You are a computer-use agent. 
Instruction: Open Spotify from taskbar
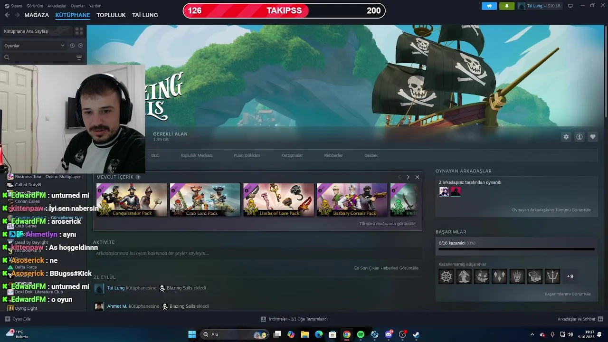(361, 334)
